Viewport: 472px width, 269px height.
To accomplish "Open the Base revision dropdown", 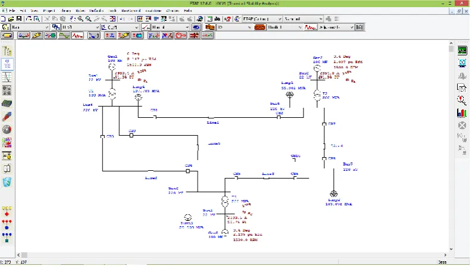I will pyautogui.click(x=30, y=27).
